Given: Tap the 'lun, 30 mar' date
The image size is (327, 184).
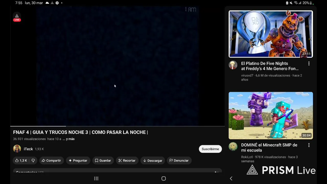Looking at the screenshot, I should [x=34, y=3].
